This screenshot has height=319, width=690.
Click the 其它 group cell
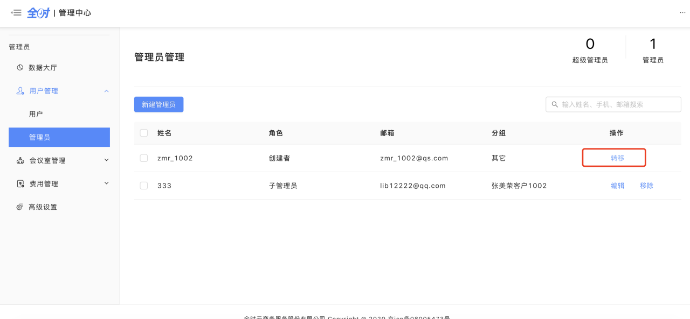[498, 158]
